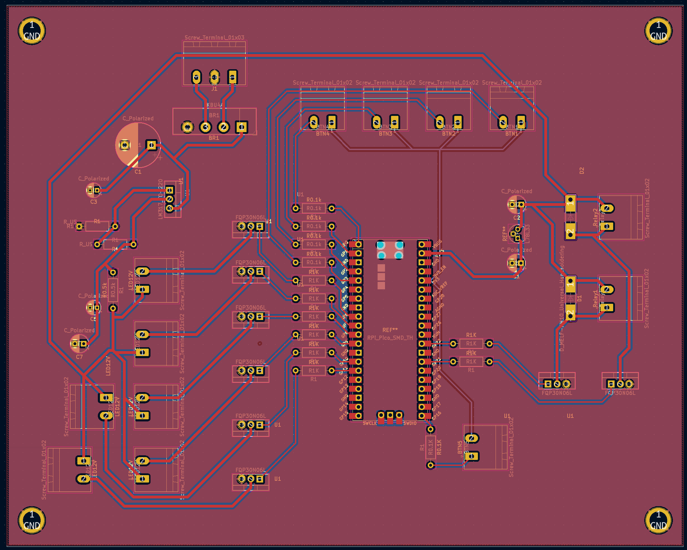Click the Screw_Terminal_01x03 footprint label
The width and height of the screenshot is (687, 550).
coord(214,37)
